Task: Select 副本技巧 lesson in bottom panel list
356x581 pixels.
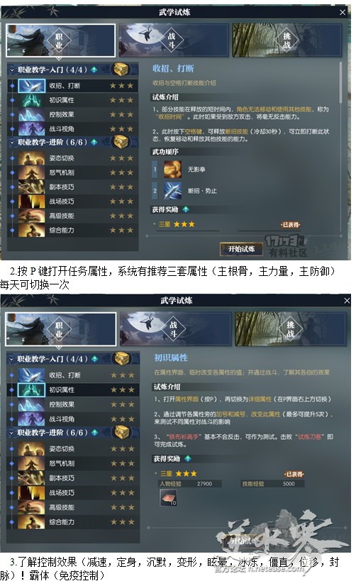Action: click(x=74, y=478)
